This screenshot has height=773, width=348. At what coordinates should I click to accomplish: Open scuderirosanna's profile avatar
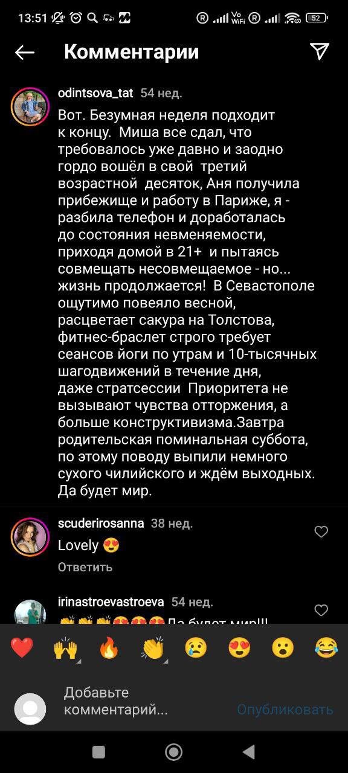(29, 536)
